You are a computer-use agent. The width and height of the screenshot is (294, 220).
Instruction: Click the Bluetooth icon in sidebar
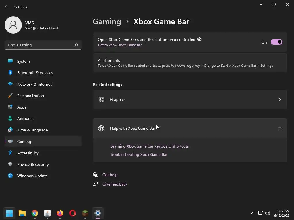[x=10, y=72]
